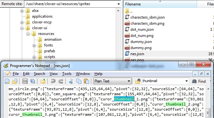Select the clover-mcp tree item
Viewport: 214px width, 118px height.
coord(42,22)
